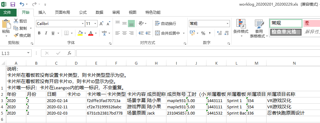Toggle underline formatting U
This screenshot has height=123, width=320.
pyautogui.click(x=53, y=33)
